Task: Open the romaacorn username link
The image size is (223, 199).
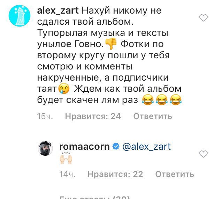Action: 85,147
